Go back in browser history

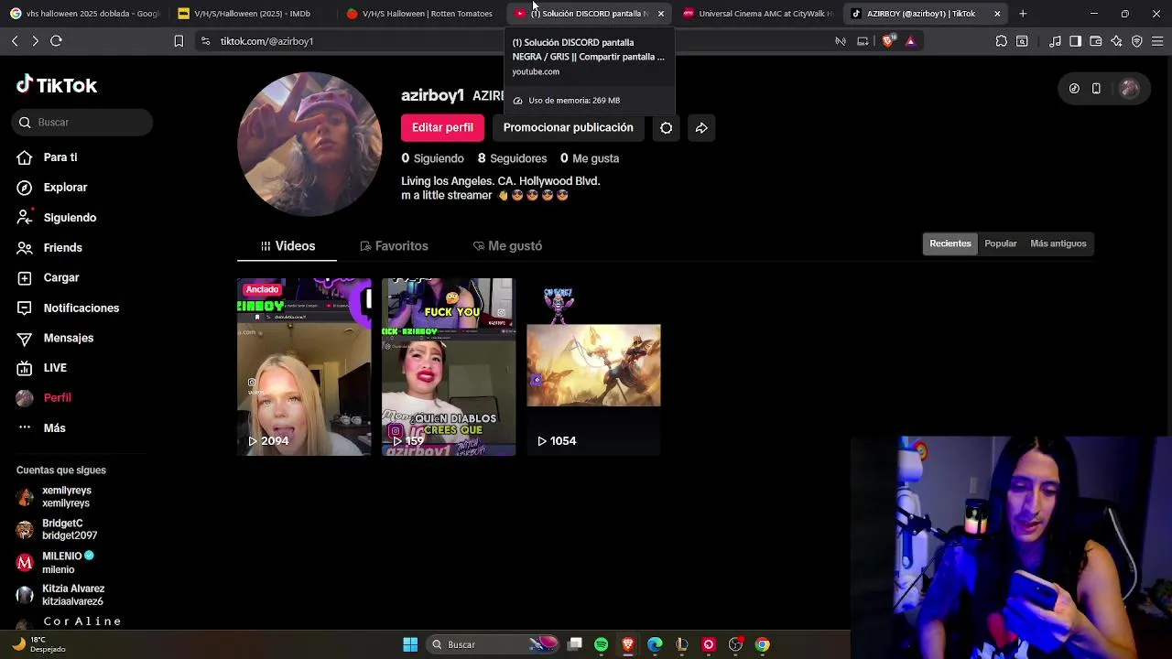click(x=15, y=41)
